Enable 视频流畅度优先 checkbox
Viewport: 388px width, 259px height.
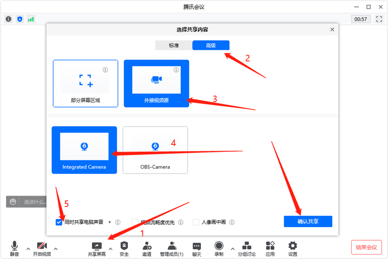[x=135, y=222]
